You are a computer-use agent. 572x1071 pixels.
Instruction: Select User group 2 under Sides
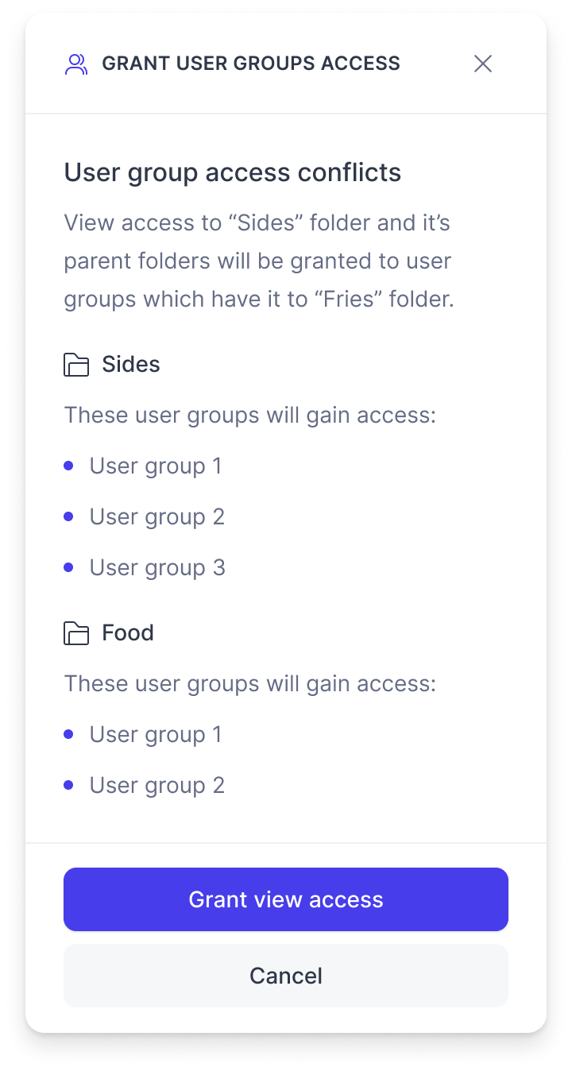coord(157,516)
